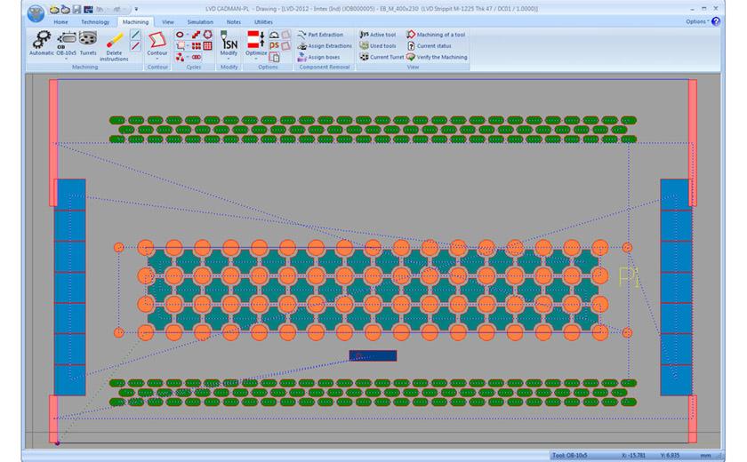Click Delete instructions eraser icon
This screenshot has width=747, height=462.
pos(114,41)
